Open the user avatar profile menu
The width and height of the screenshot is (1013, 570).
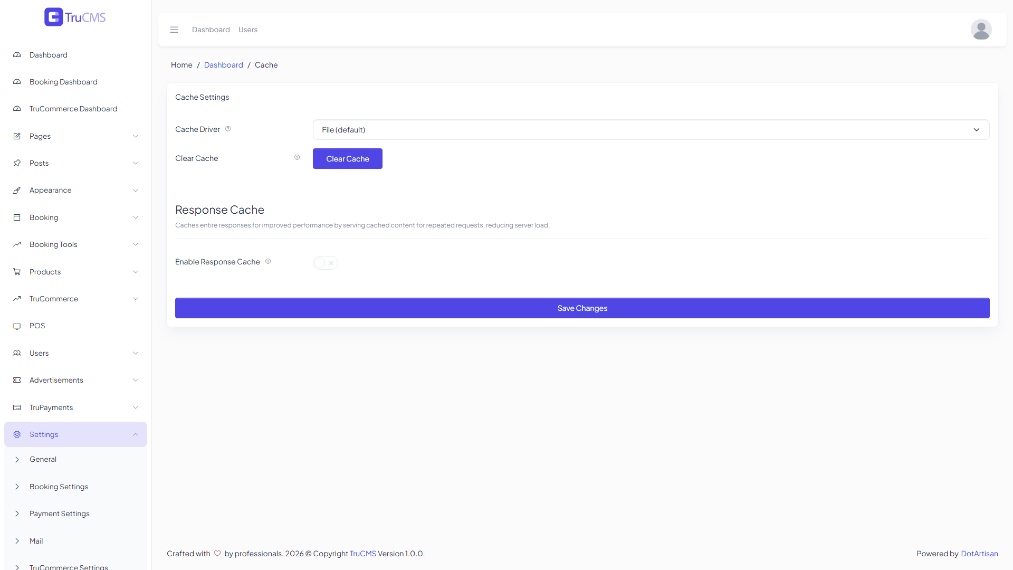981,30
